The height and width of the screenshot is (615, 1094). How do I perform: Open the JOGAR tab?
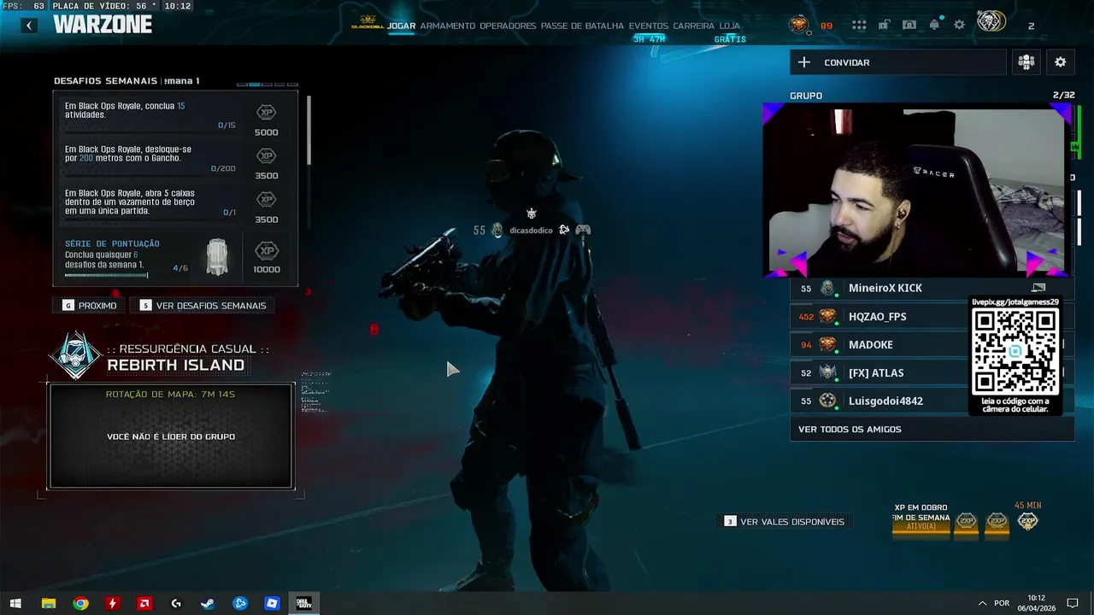click(x=401, y=26)
